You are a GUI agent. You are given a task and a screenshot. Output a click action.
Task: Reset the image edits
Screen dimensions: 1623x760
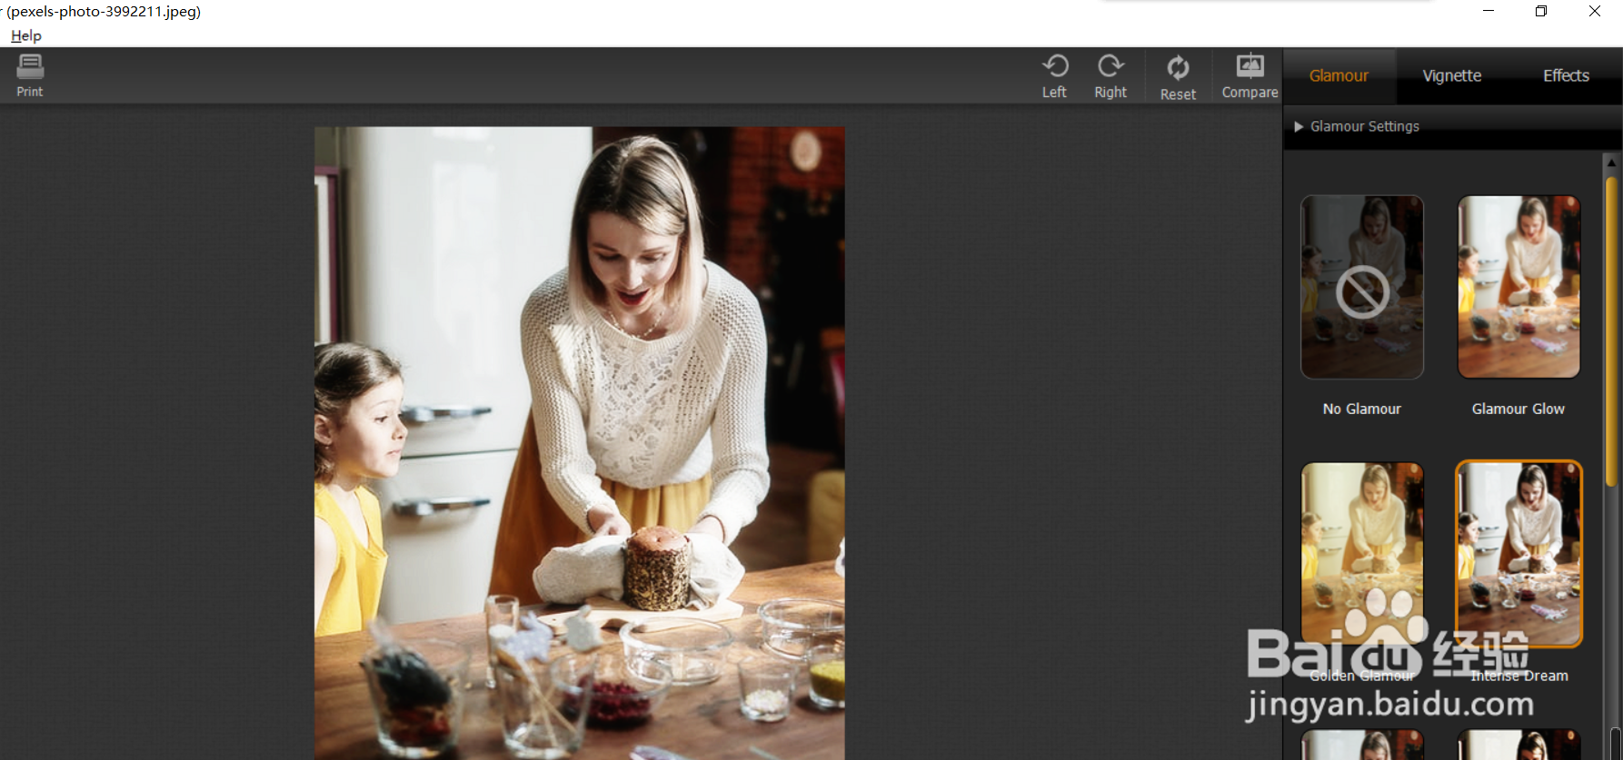tap(1178, 77)
